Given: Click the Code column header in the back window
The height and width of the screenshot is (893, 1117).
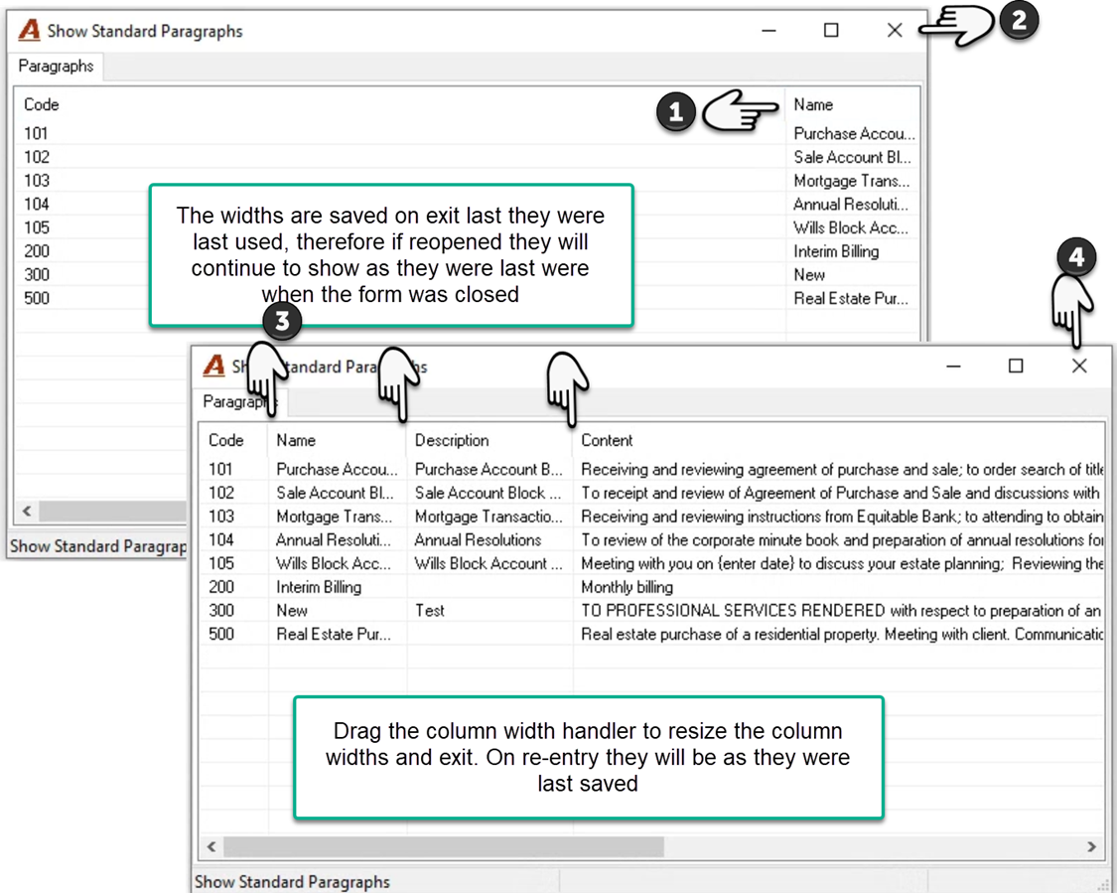Looking at the screenshot, I should (42, 104).
